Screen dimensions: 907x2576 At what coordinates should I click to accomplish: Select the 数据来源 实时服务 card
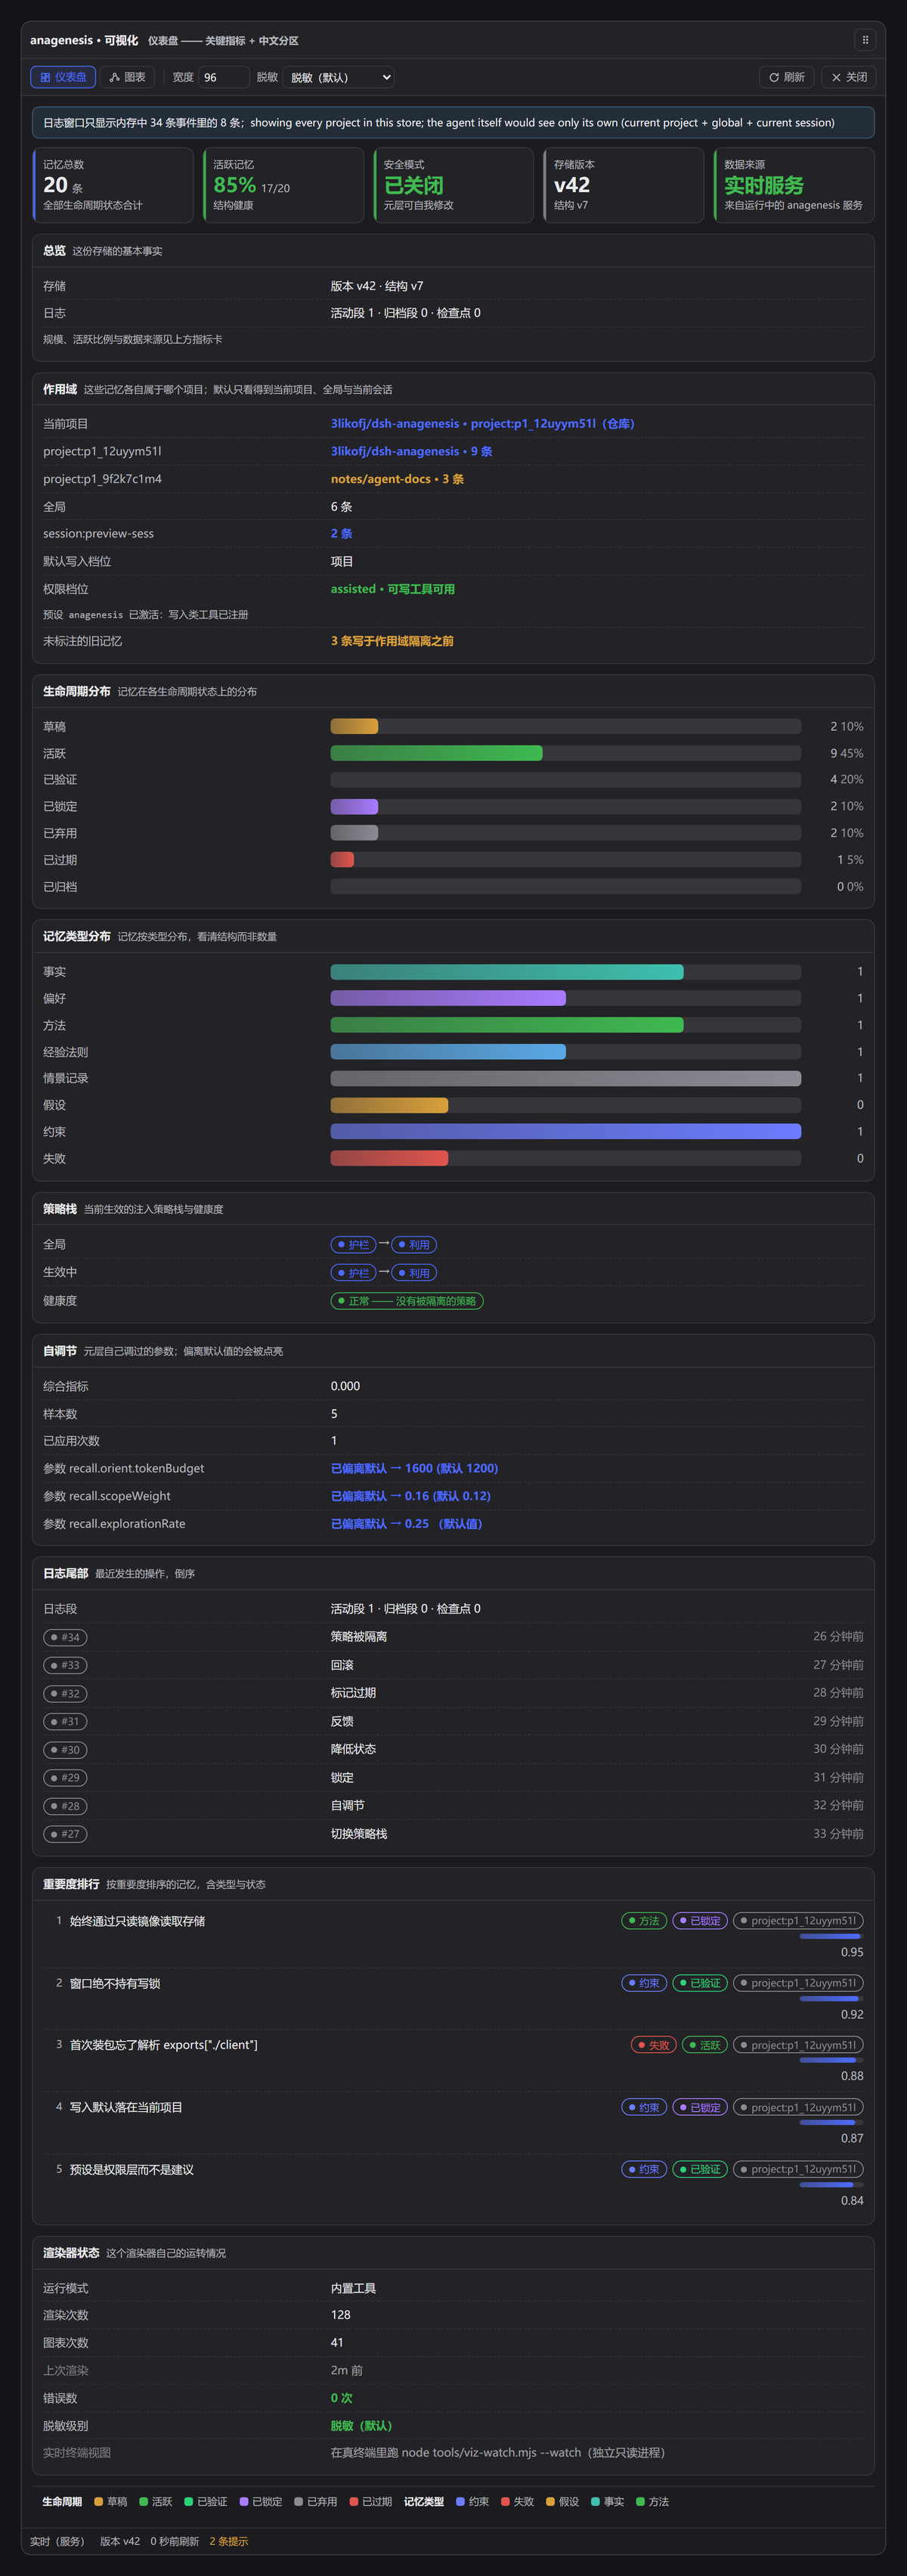coord(794,185)
